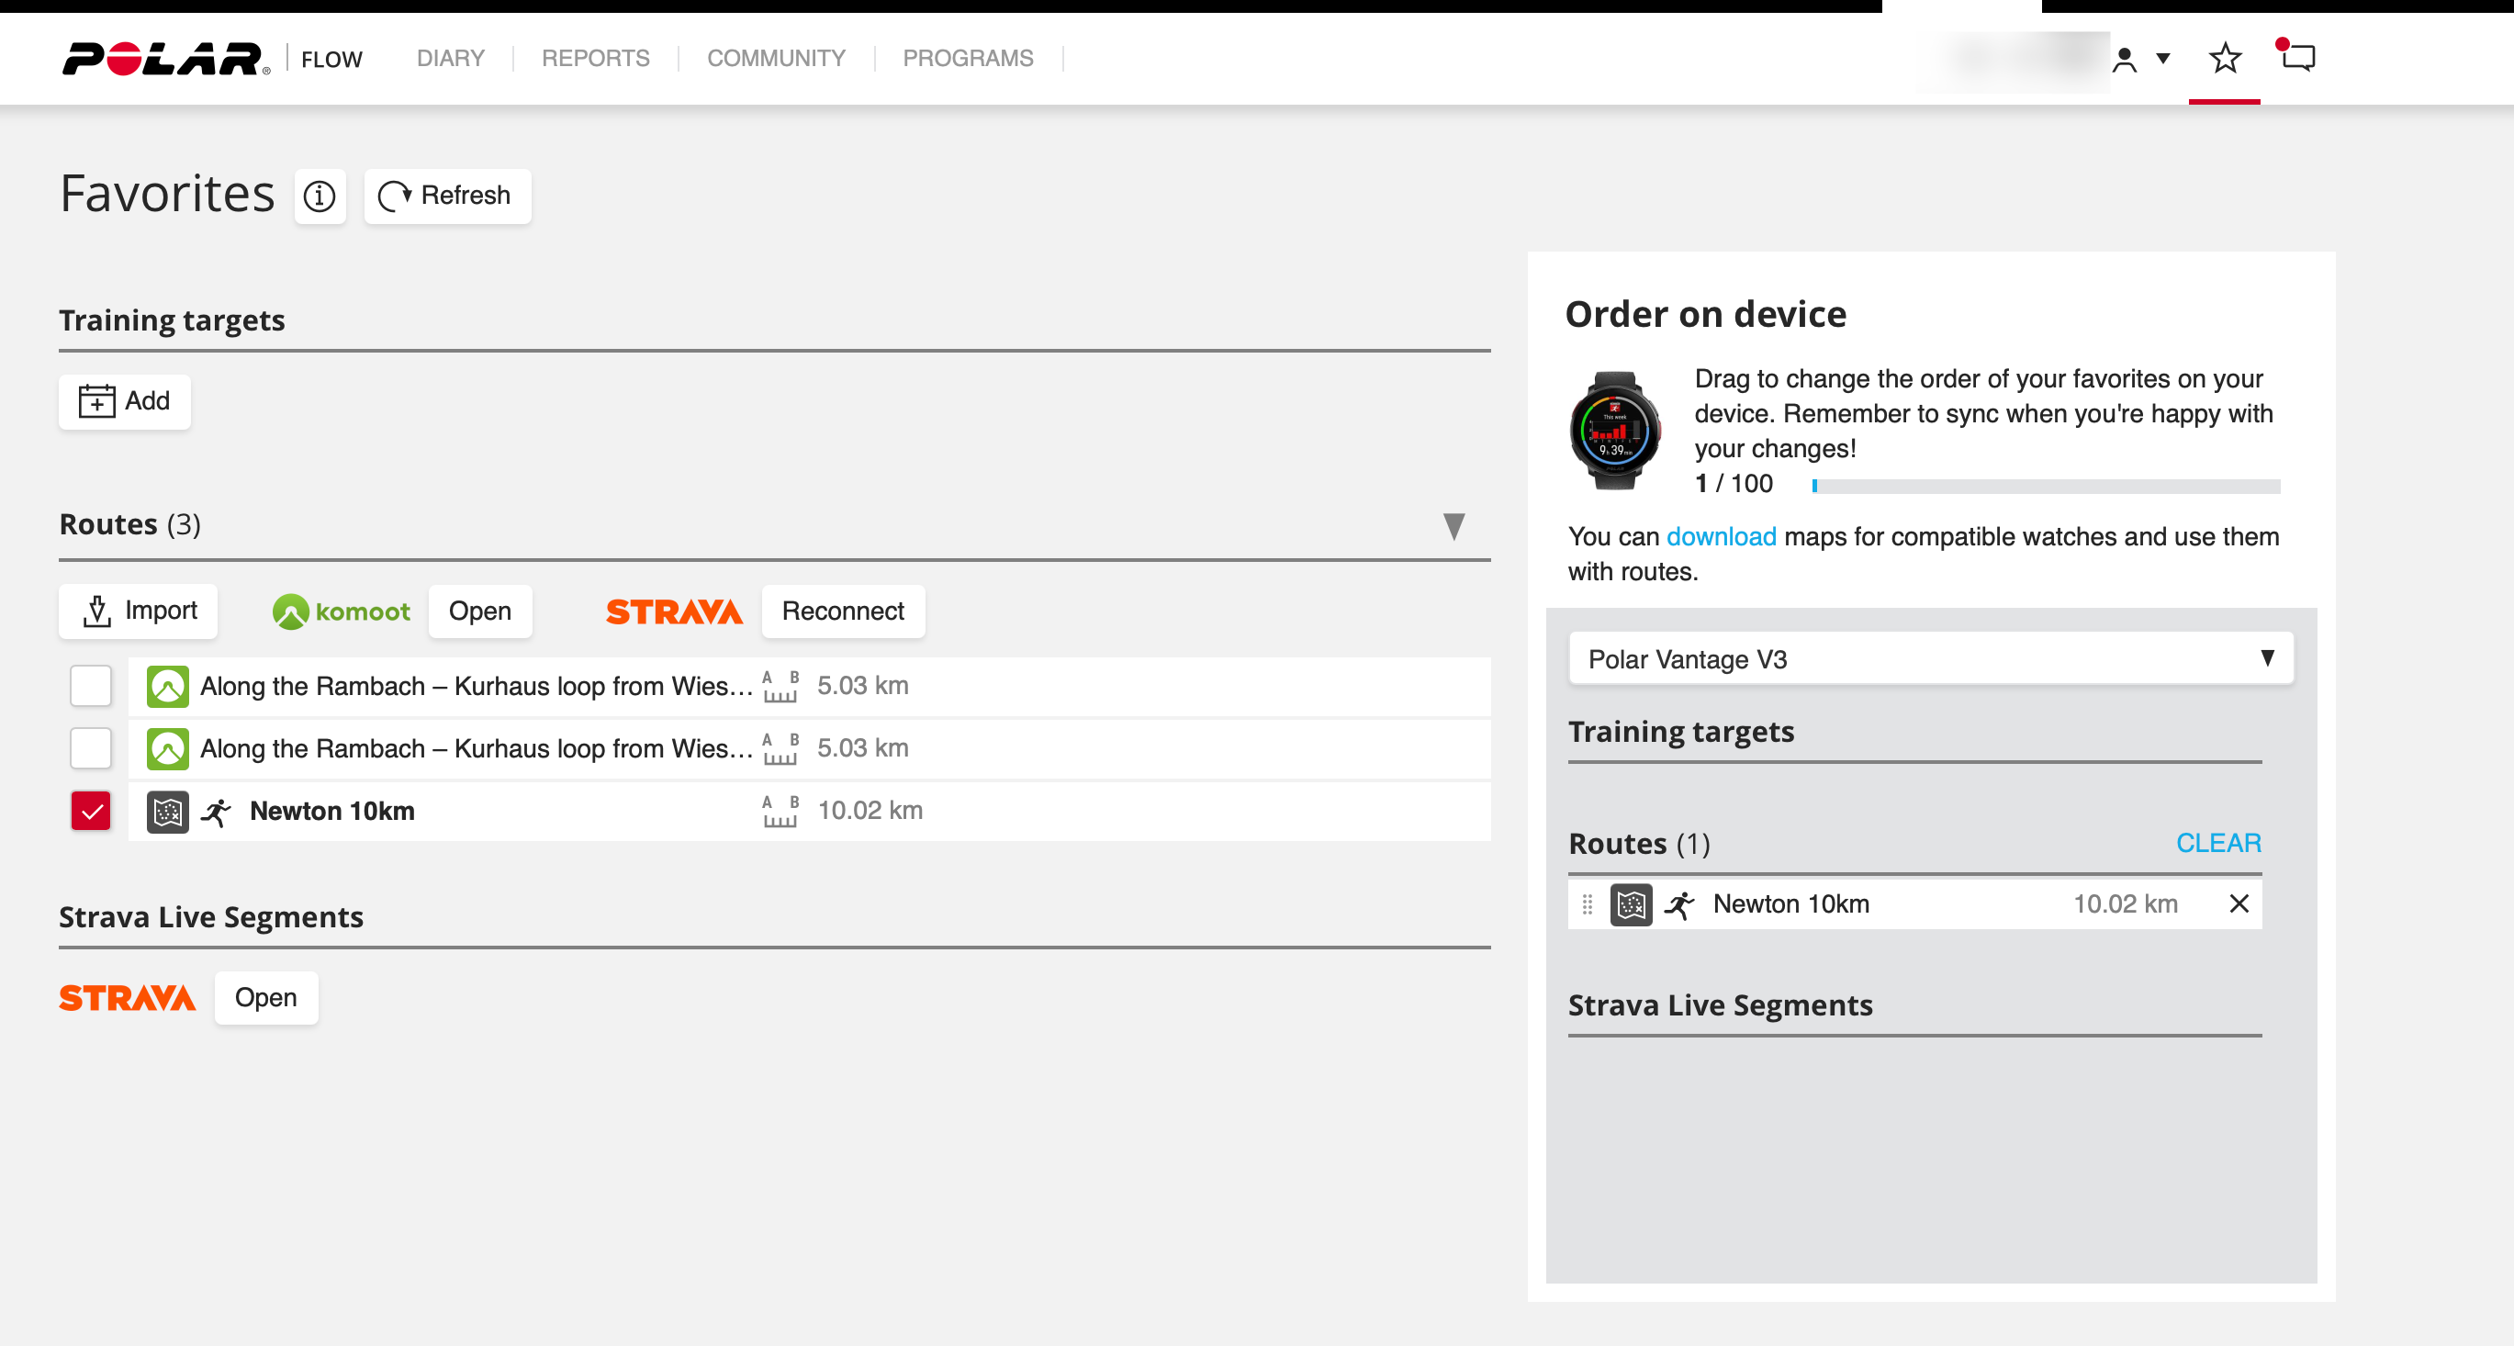The height and width of the screenshot is (1346, 2514).
Task: Open the user profile dropdown arrow
Action: coord(2162,59)
